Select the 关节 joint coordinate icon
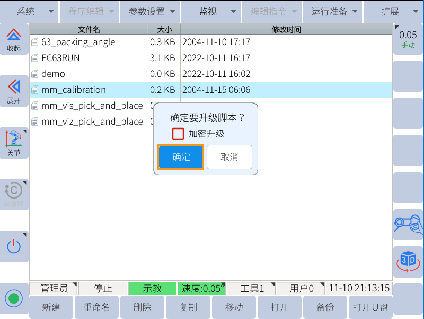The height and width of the screenshot is (319, 424). [14, 143]
